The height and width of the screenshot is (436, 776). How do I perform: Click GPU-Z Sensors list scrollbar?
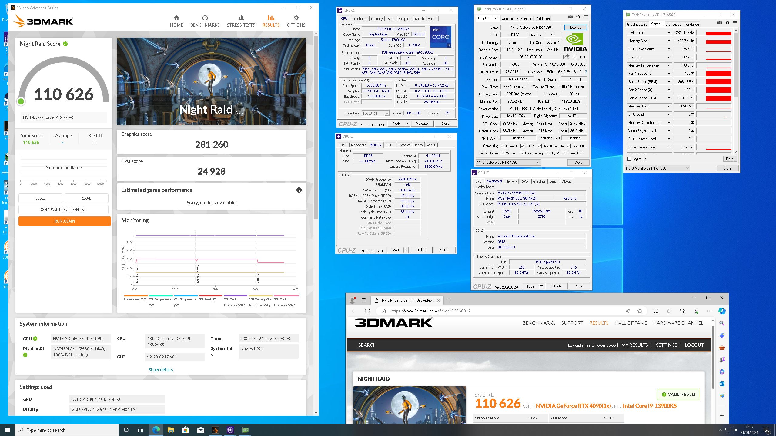[x=736, y=65]
